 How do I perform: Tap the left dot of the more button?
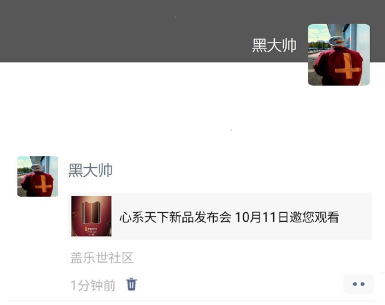click(355, 284)
